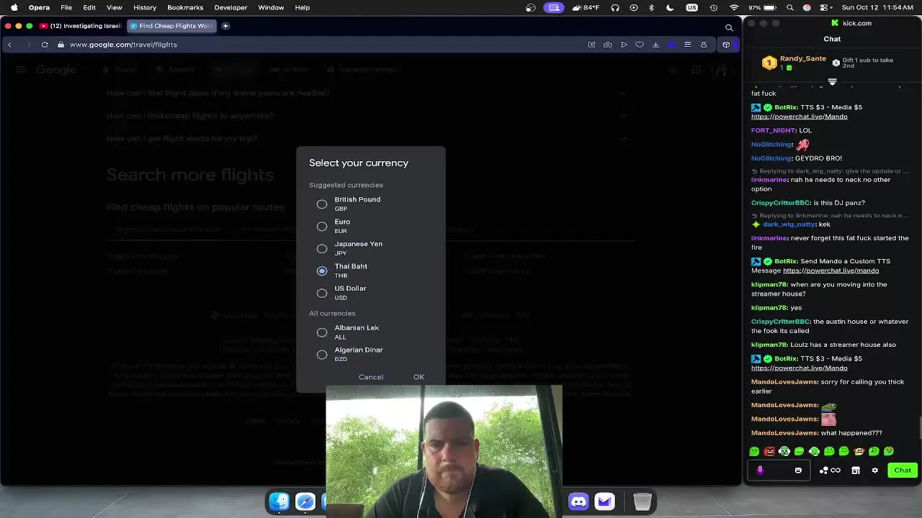Click the edit page icon in address bar
Image resolution: width=922 pixels, height=518 pixels.
pyautogui.click(x=592, y=45)
